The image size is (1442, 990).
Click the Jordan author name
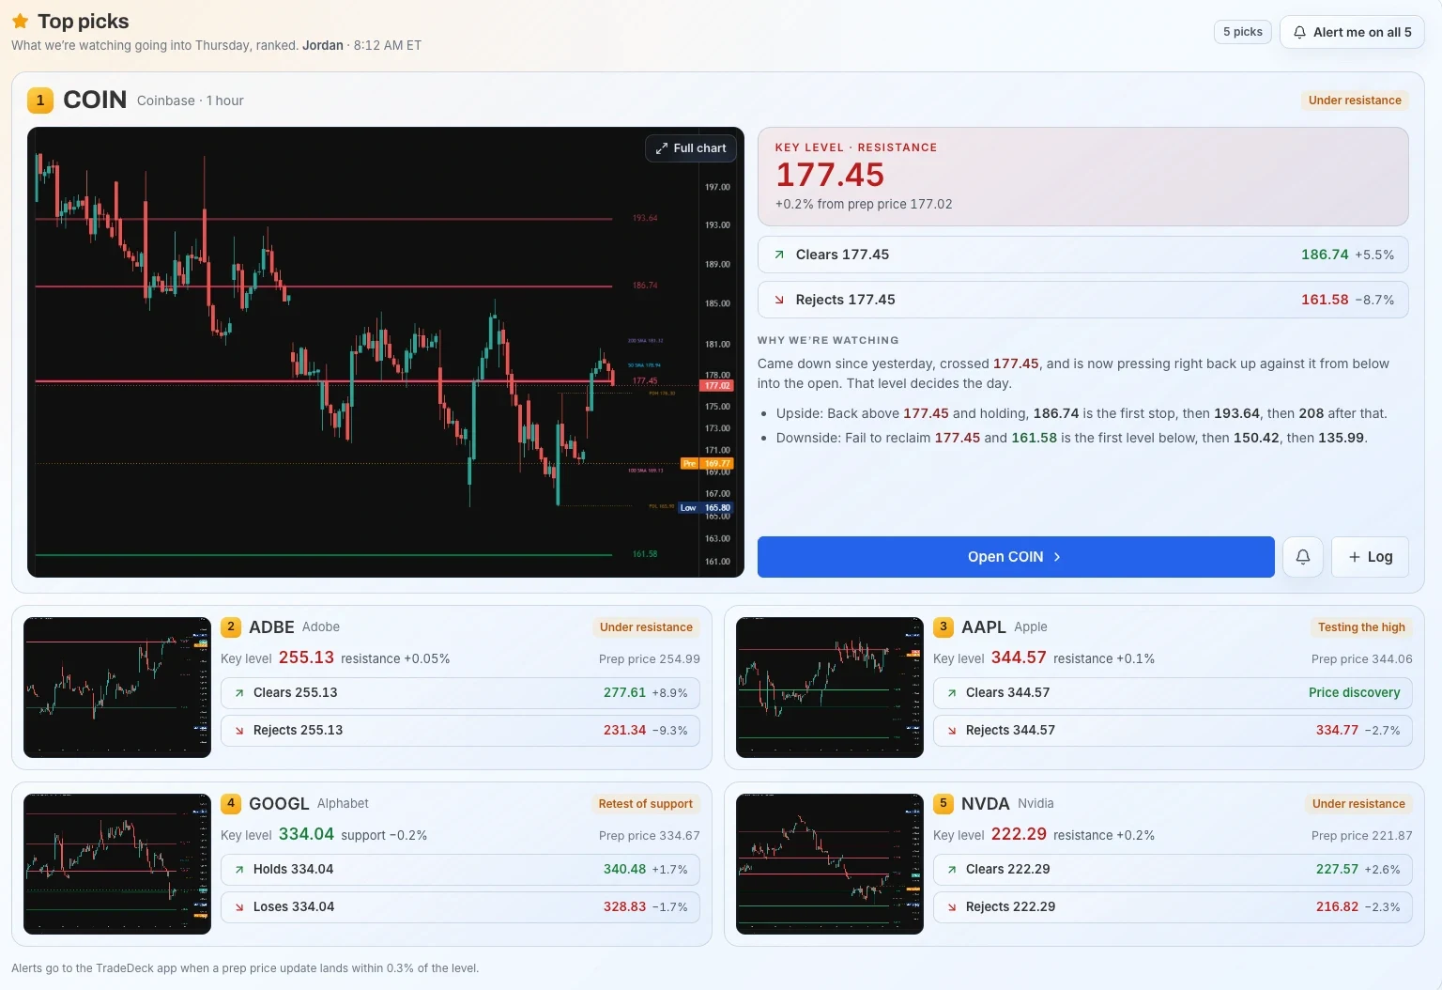(x=323, y=45)
